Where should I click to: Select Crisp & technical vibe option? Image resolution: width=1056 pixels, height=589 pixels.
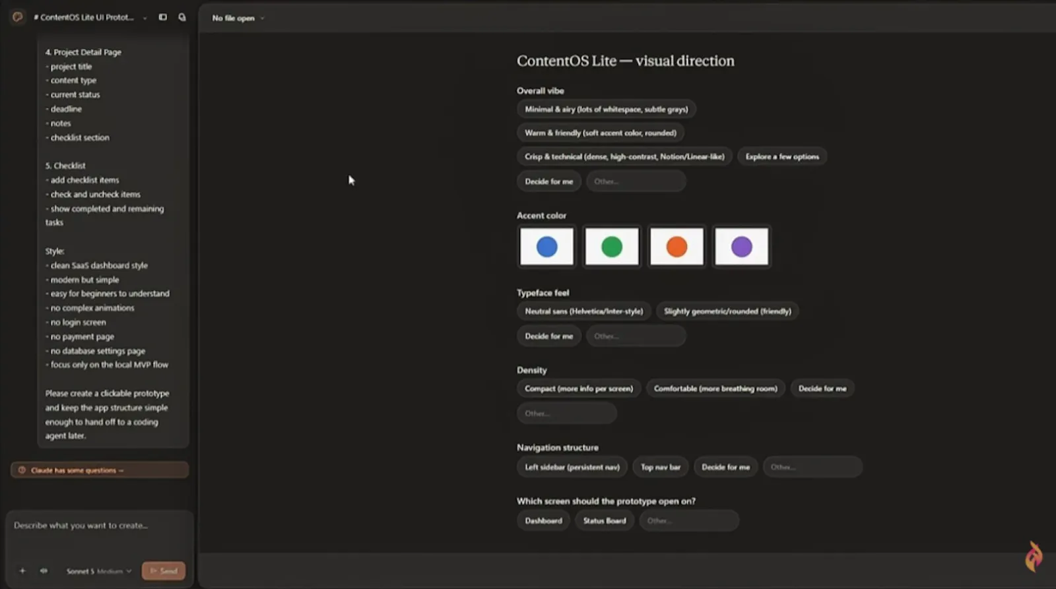click(624, 157)
